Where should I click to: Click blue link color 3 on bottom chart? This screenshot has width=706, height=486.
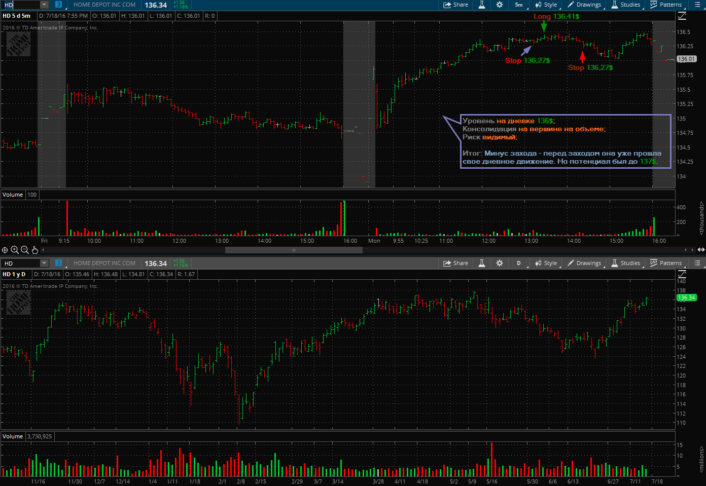click(x=59, y=263)
